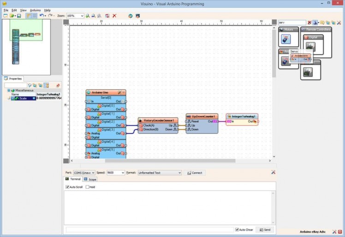
Task: Open the Zoom percentage dropdown
Action: tap(82, 16)
